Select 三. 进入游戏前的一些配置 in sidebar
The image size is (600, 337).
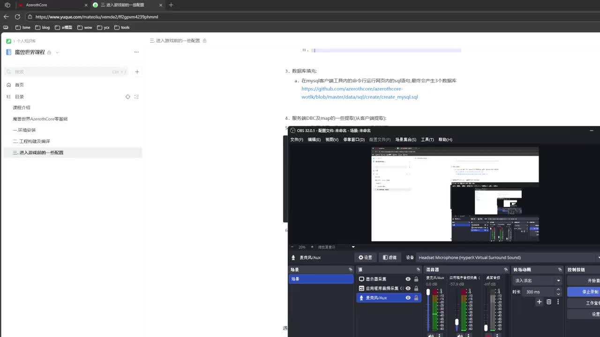coord(73,153)
